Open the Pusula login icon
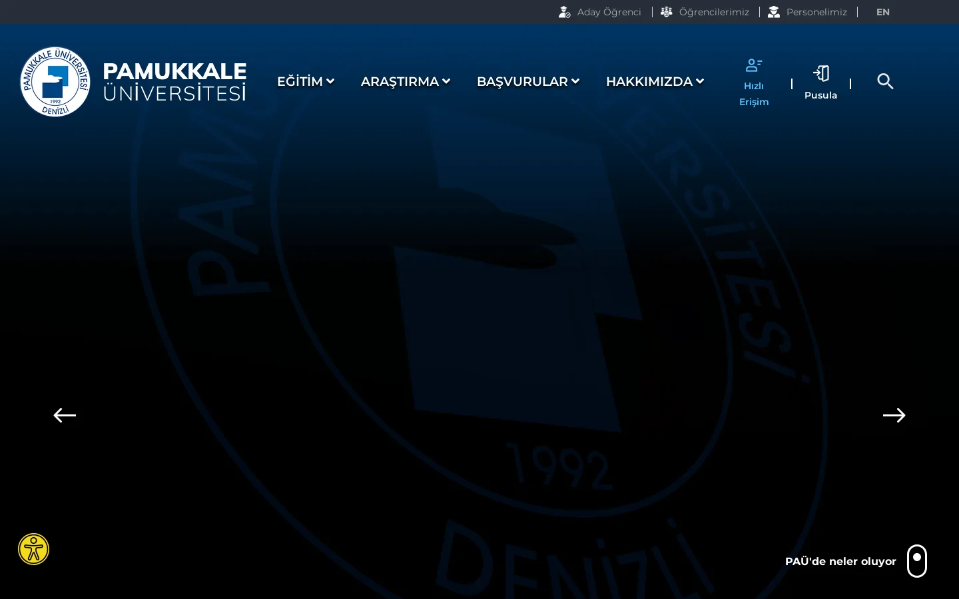This screenshot has height=599, width=959. (821, 73)
